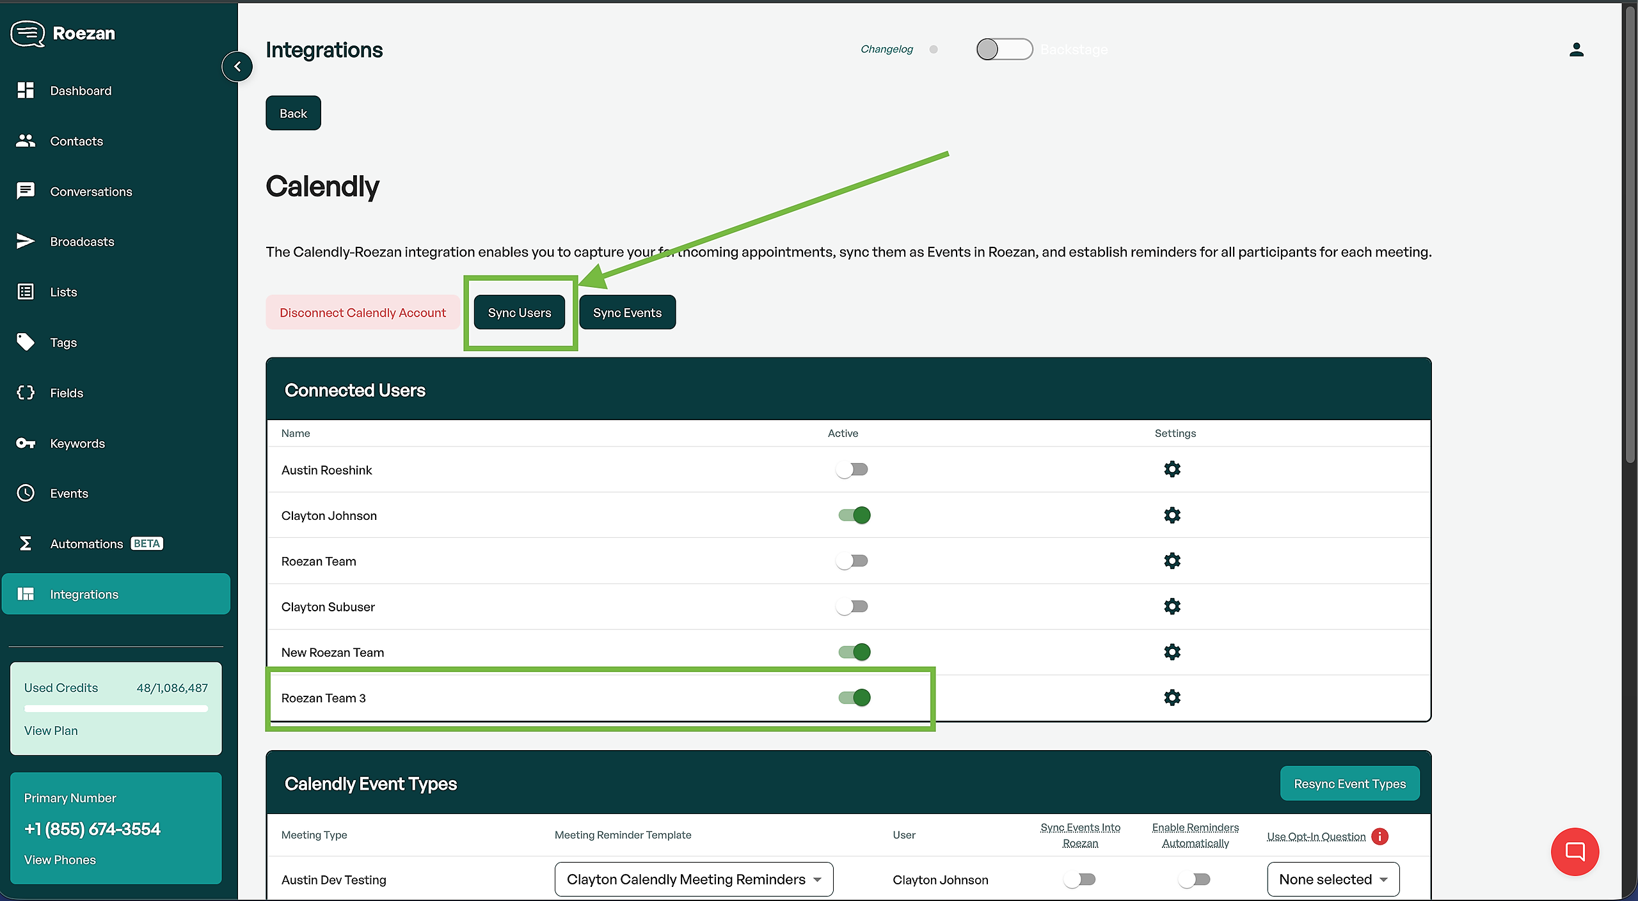Open Automations BETA menu item
The height and width of the screenshot is (901, 1638).
(x=87, y=544)
